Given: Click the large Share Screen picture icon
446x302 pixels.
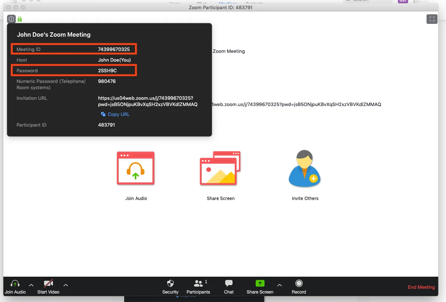Looking at the screenshot, I should point(220,168).
